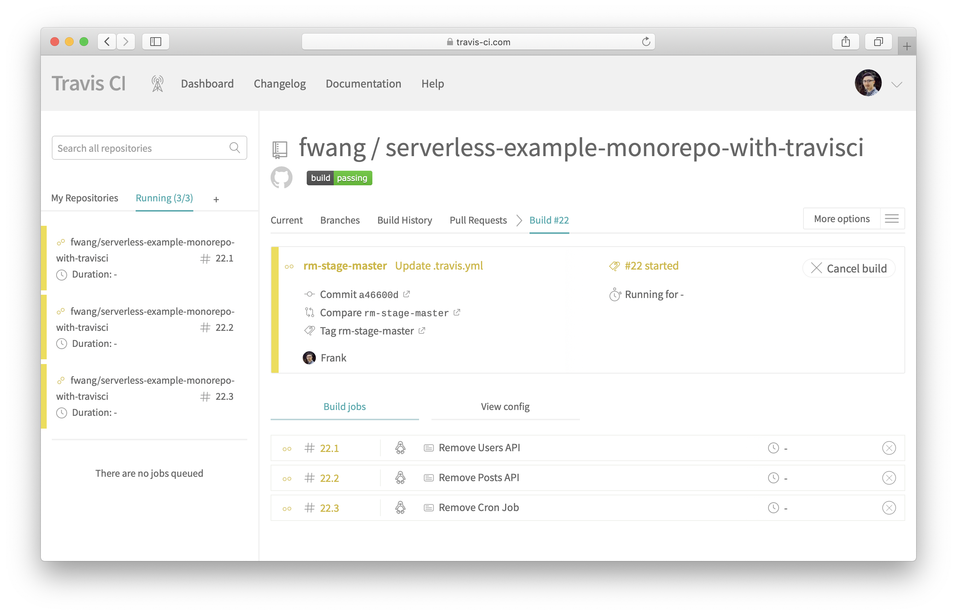
Task: Open the Documentation link
Action: [x=363, y=84]
